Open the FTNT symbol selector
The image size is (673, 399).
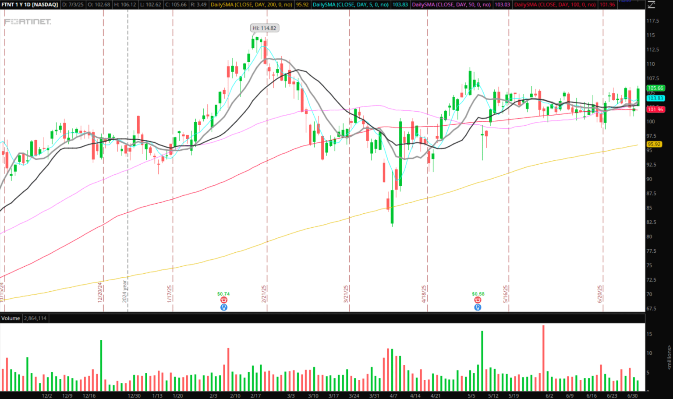[8, 4]
